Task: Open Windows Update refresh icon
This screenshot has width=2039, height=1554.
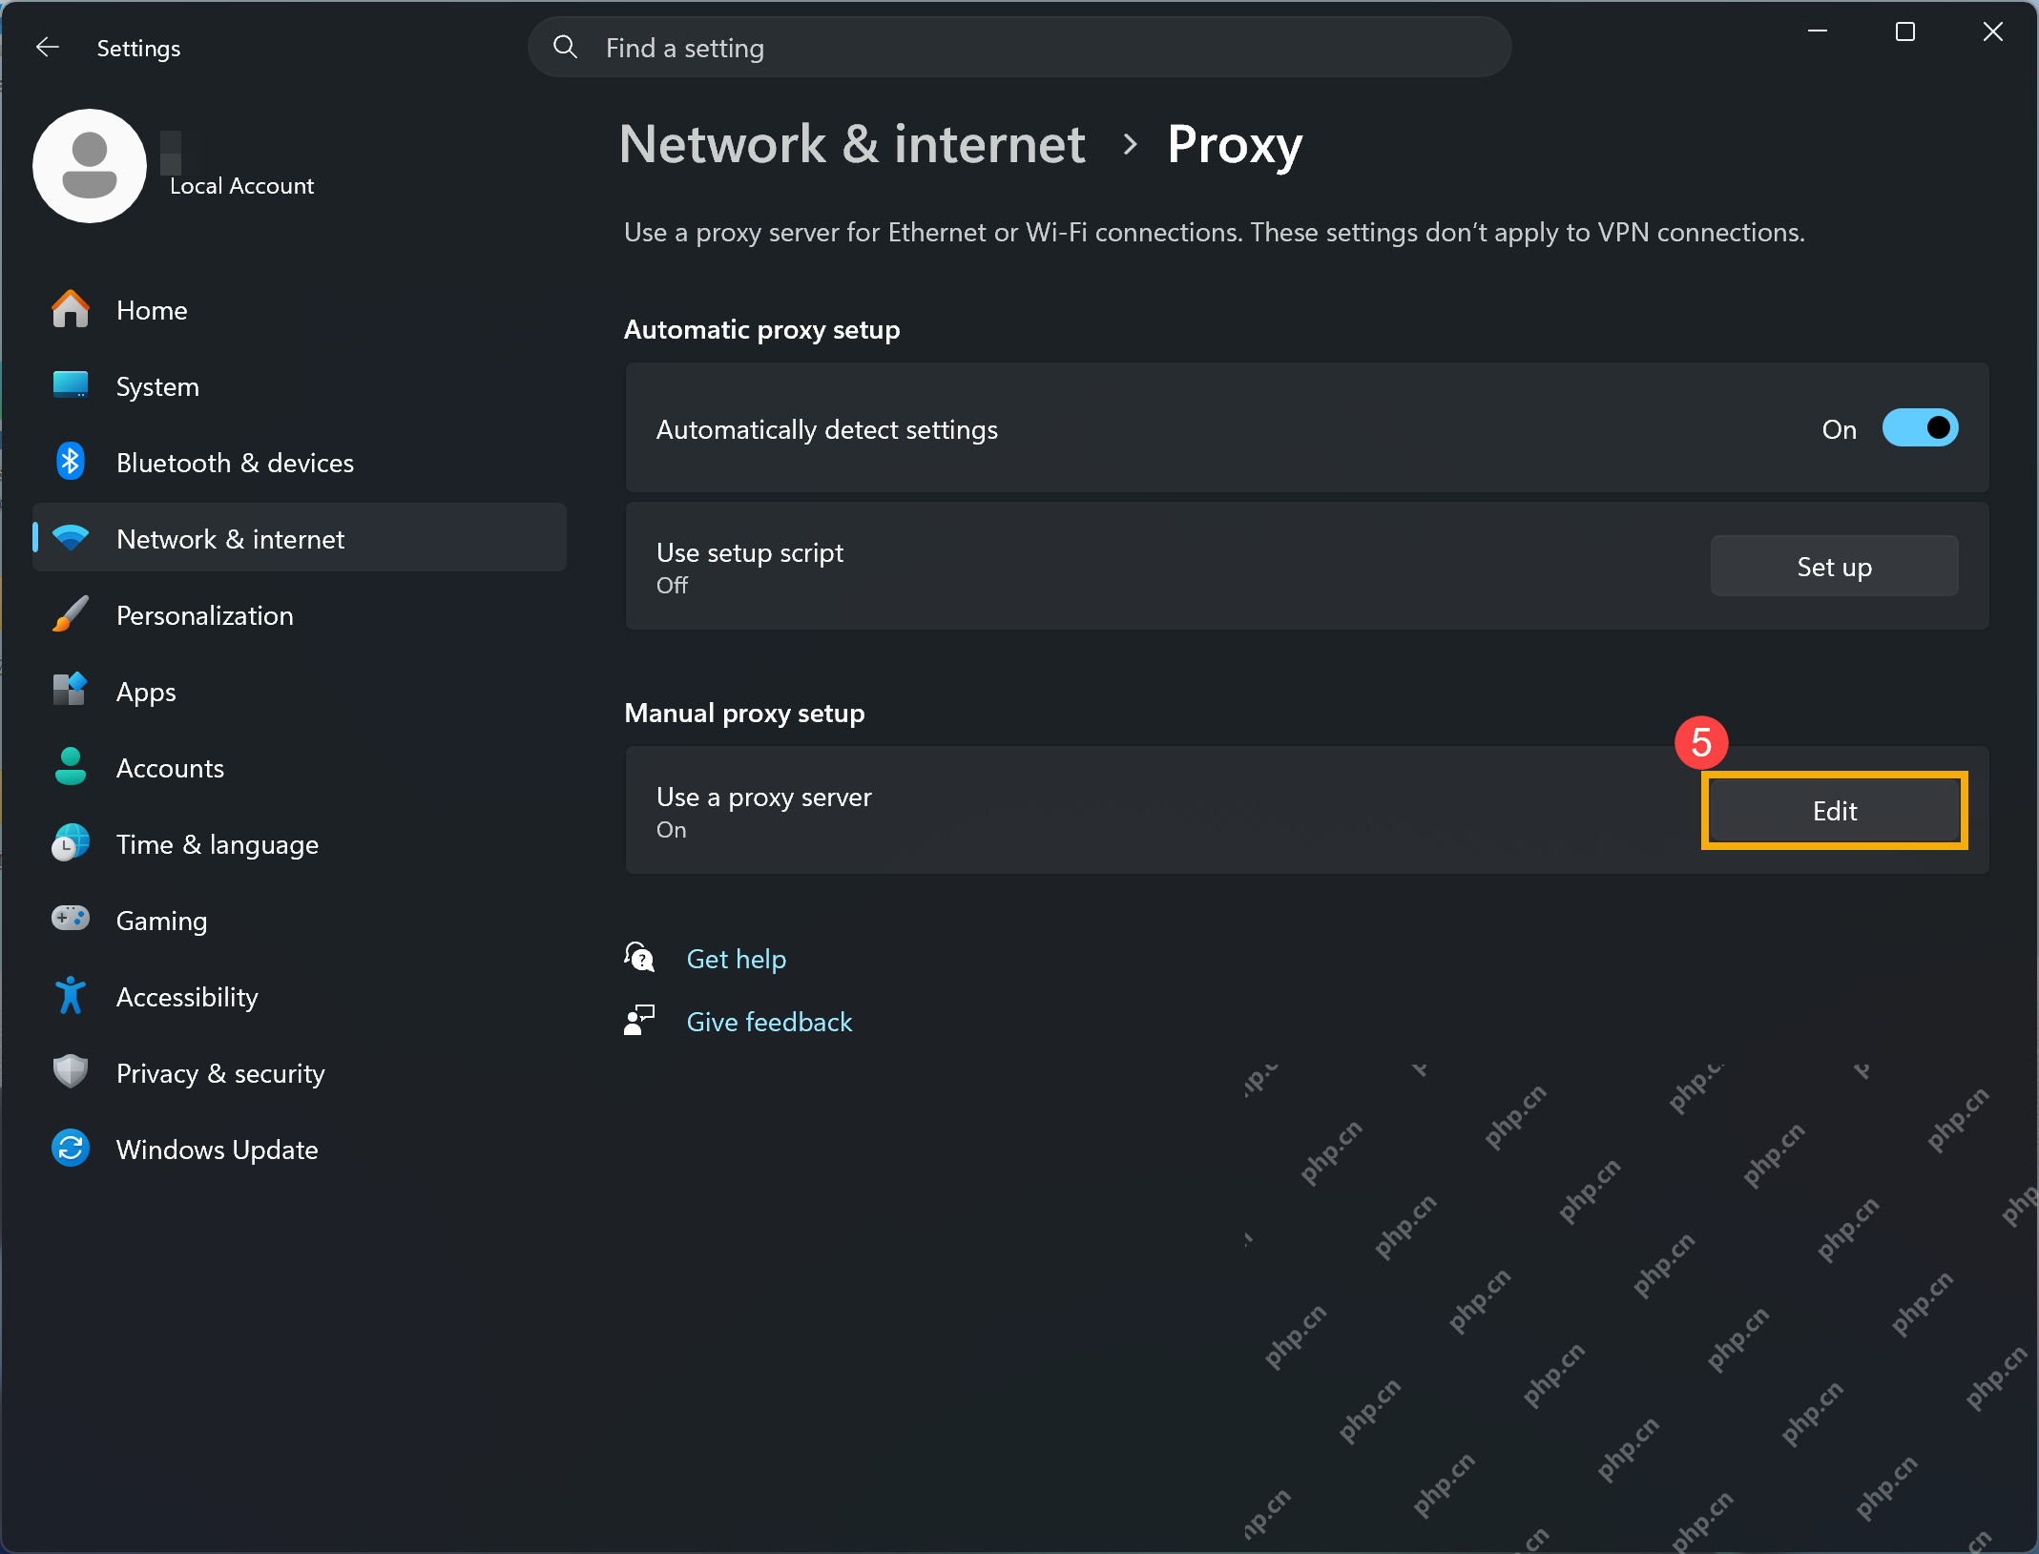Action: (x=71, y=1150)
